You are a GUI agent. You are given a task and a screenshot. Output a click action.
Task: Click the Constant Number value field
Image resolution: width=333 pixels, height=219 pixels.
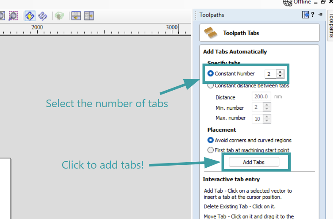270,74
